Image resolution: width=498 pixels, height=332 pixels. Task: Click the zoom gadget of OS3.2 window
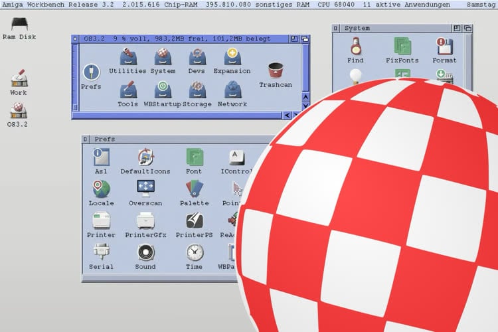pyautogui.click(x=294, y=39)
